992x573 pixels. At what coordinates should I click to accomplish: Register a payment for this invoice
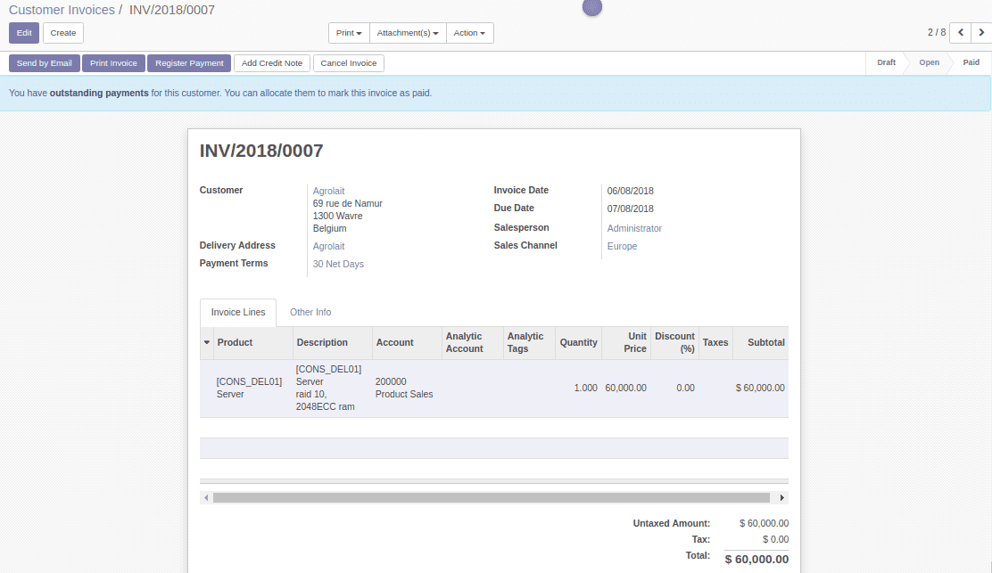click(189, 62)
